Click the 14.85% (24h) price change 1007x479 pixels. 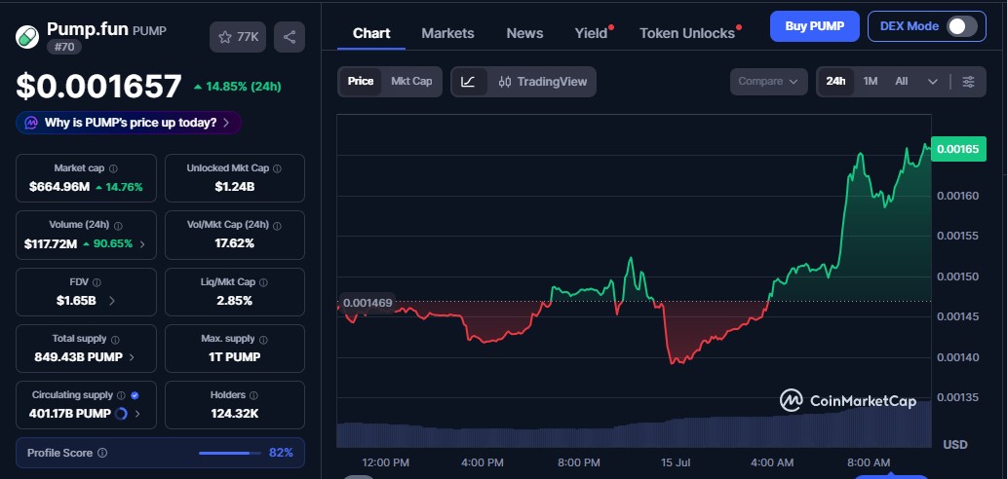tap(237, 87)
